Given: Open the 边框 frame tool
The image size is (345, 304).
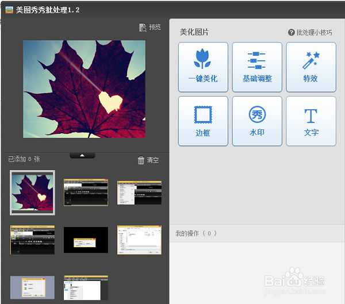Looking at the screenshot, I should 203,121.
